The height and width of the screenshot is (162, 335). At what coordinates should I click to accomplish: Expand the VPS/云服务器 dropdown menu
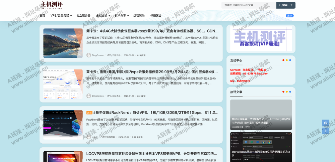61,16
